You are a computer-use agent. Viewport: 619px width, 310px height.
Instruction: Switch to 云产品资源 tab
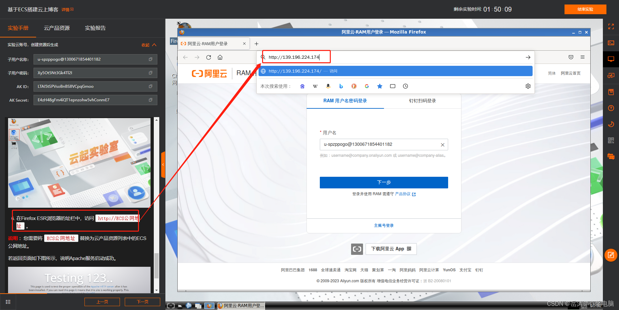57,28
